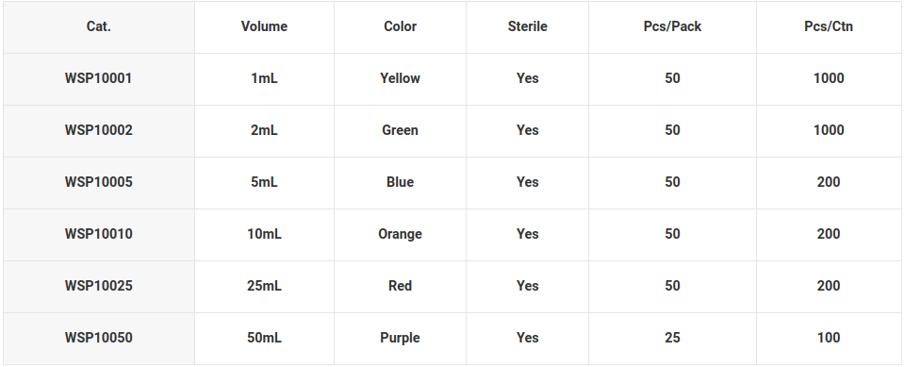Click the WSP10025 catalog number
Image resolution: width=904 pixels, height=367 pixels.
coord(99,286)
